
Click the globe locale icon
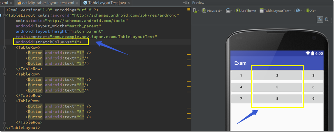(298, 11)
